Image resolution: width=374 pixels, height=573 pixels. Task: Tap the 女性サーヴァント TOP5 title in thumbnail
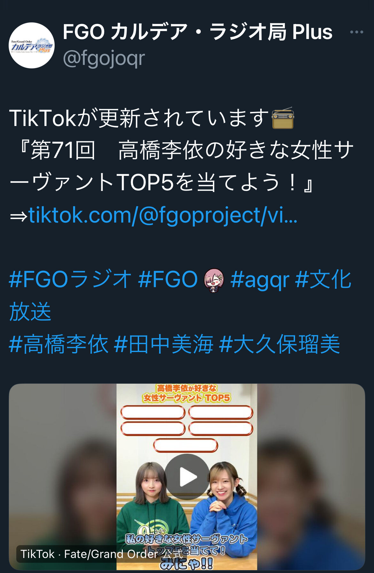[x=187, y=398]
